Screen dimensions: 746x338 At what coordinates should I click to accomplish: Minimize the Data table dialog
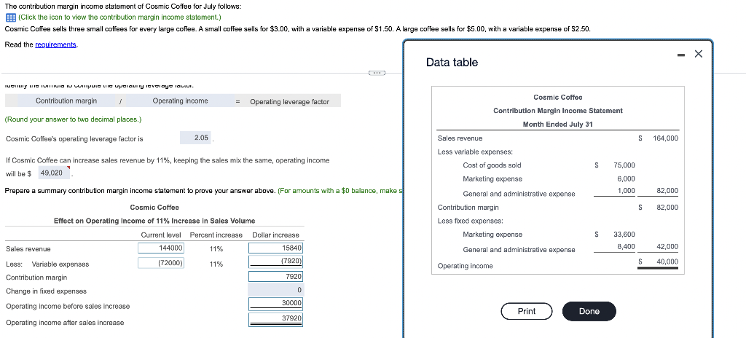point(682,55)
